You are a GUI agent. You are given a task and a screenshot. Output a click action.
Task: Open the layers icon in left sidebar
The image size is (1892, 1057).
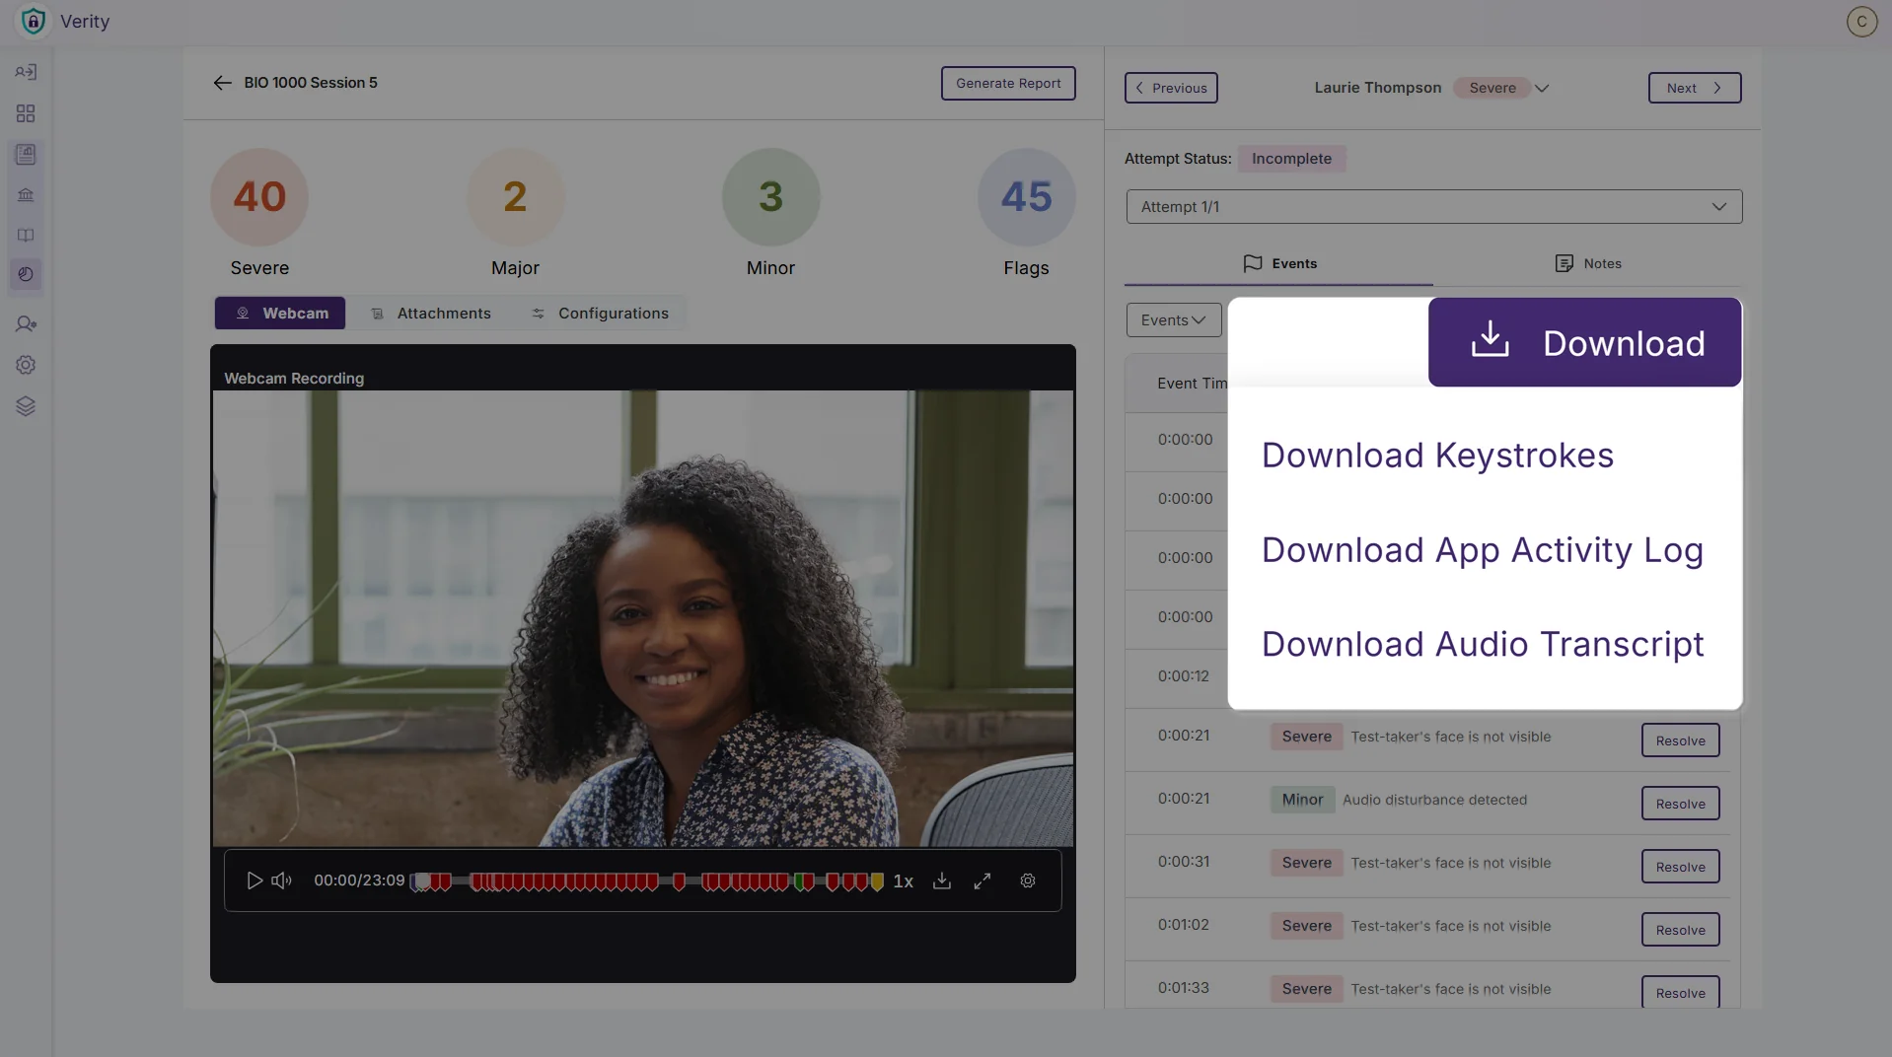(x=26, y=406)
